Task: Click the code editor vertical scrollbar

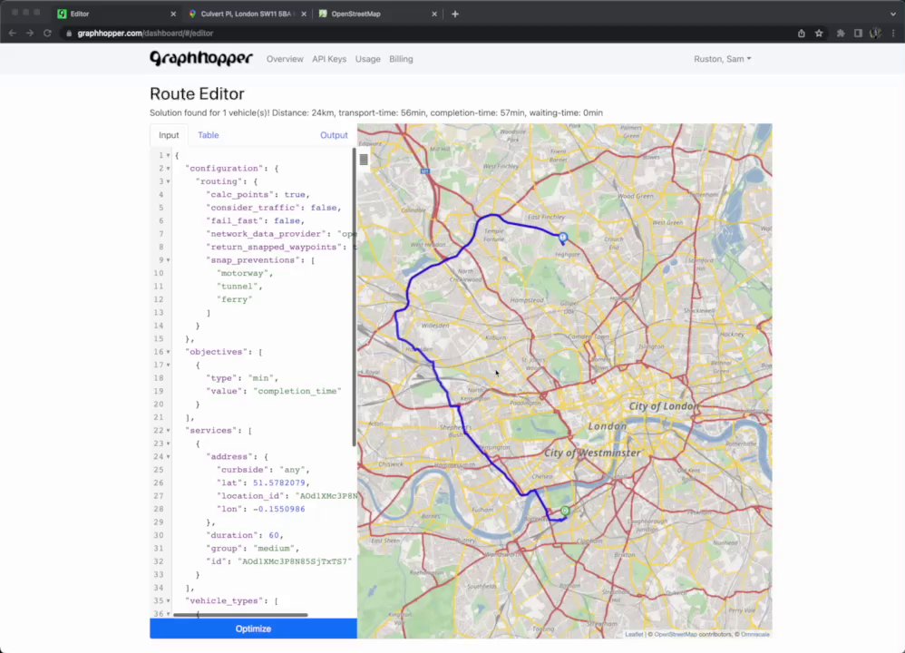Action: [354, 297]
